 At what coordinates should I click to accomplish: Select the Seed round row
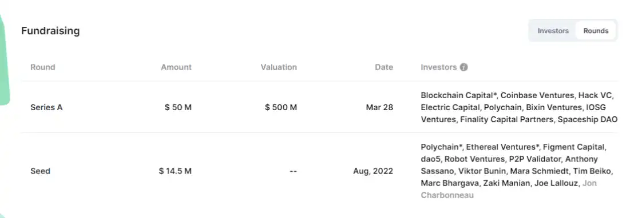click(x=319, y=171)
